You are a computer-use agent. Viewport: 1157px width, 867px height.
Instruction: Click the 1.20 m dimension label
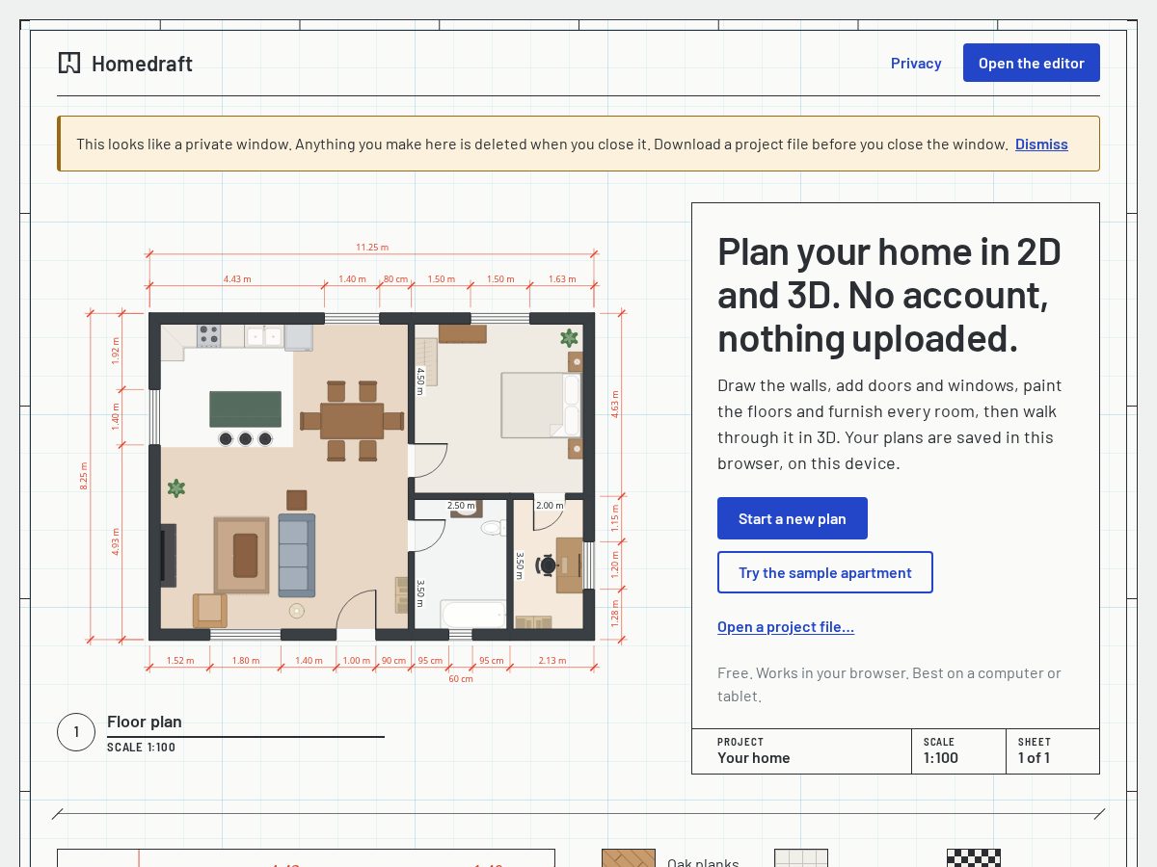point(615,564)
